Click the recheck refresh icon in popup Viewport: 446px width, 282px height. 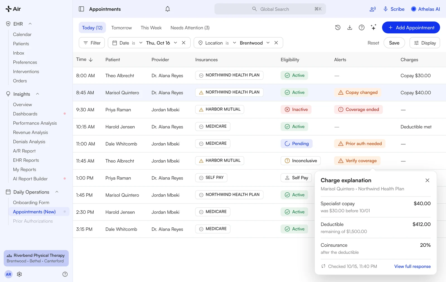click(x=323, y=266)
